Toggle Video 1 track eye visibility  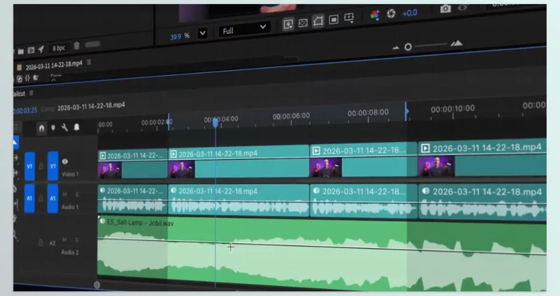[x=65, y=162]
